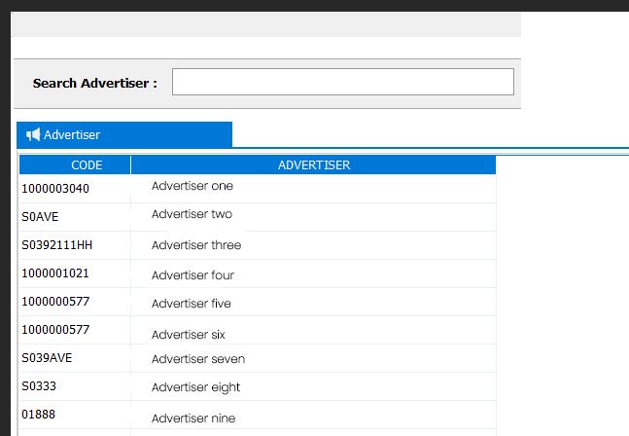Choose Advertiser two from the table
This screenshot has height=436, width=629.
(x=192, y=214)
